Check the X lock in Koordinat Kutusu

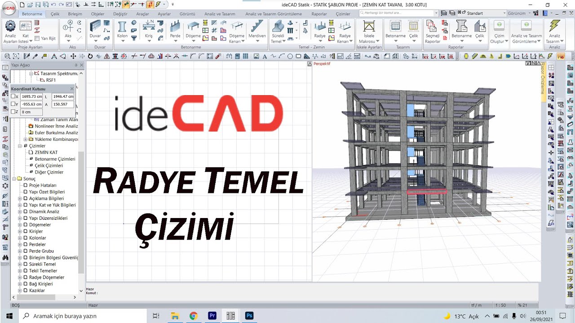tap(13, 96)
